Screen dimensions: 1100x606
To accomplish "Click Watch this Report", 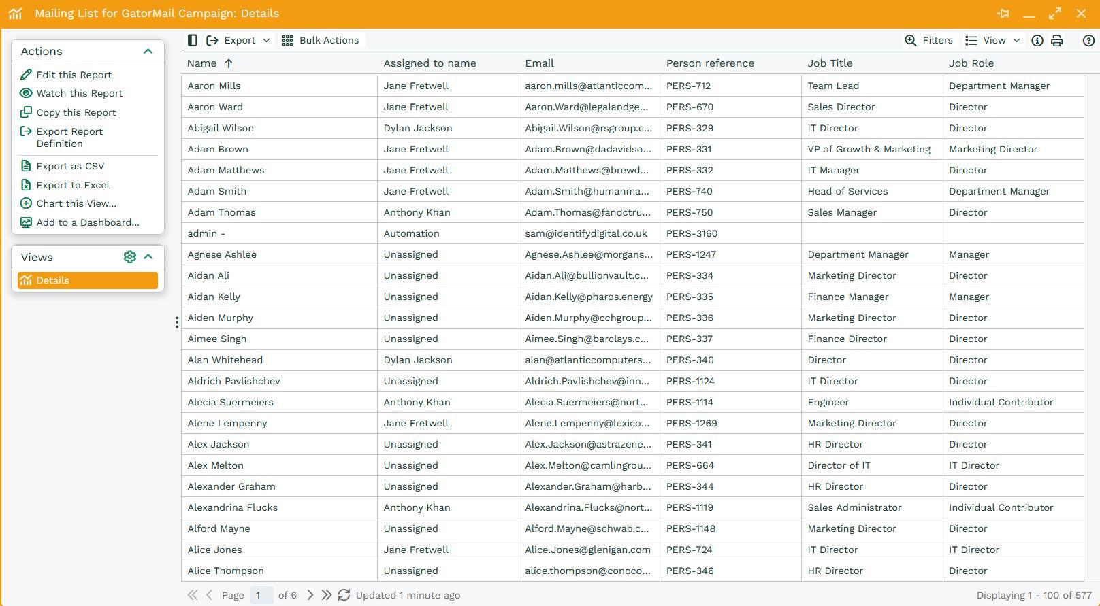I will click(x=79, y=93).
